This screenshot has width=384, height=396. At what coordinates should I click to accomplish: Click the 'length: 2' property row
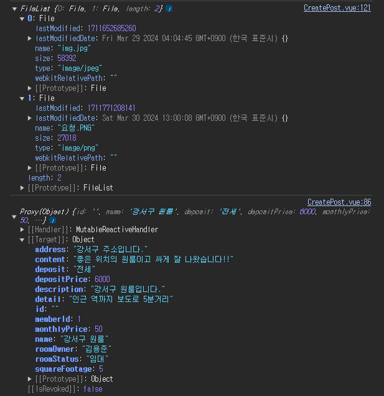tap(45, 178)
